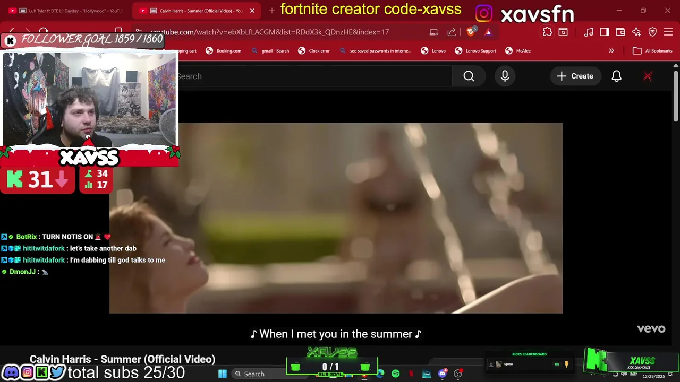This screenshot has height=382, width=680.
Task: Open the gmail - Search bookmark
Action: [x=270, y=51]
